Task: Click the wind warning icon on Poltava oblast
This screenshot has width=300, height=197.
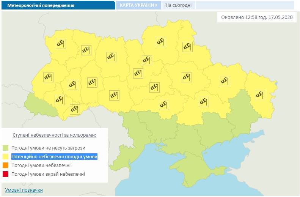Action: pos(187,77)
